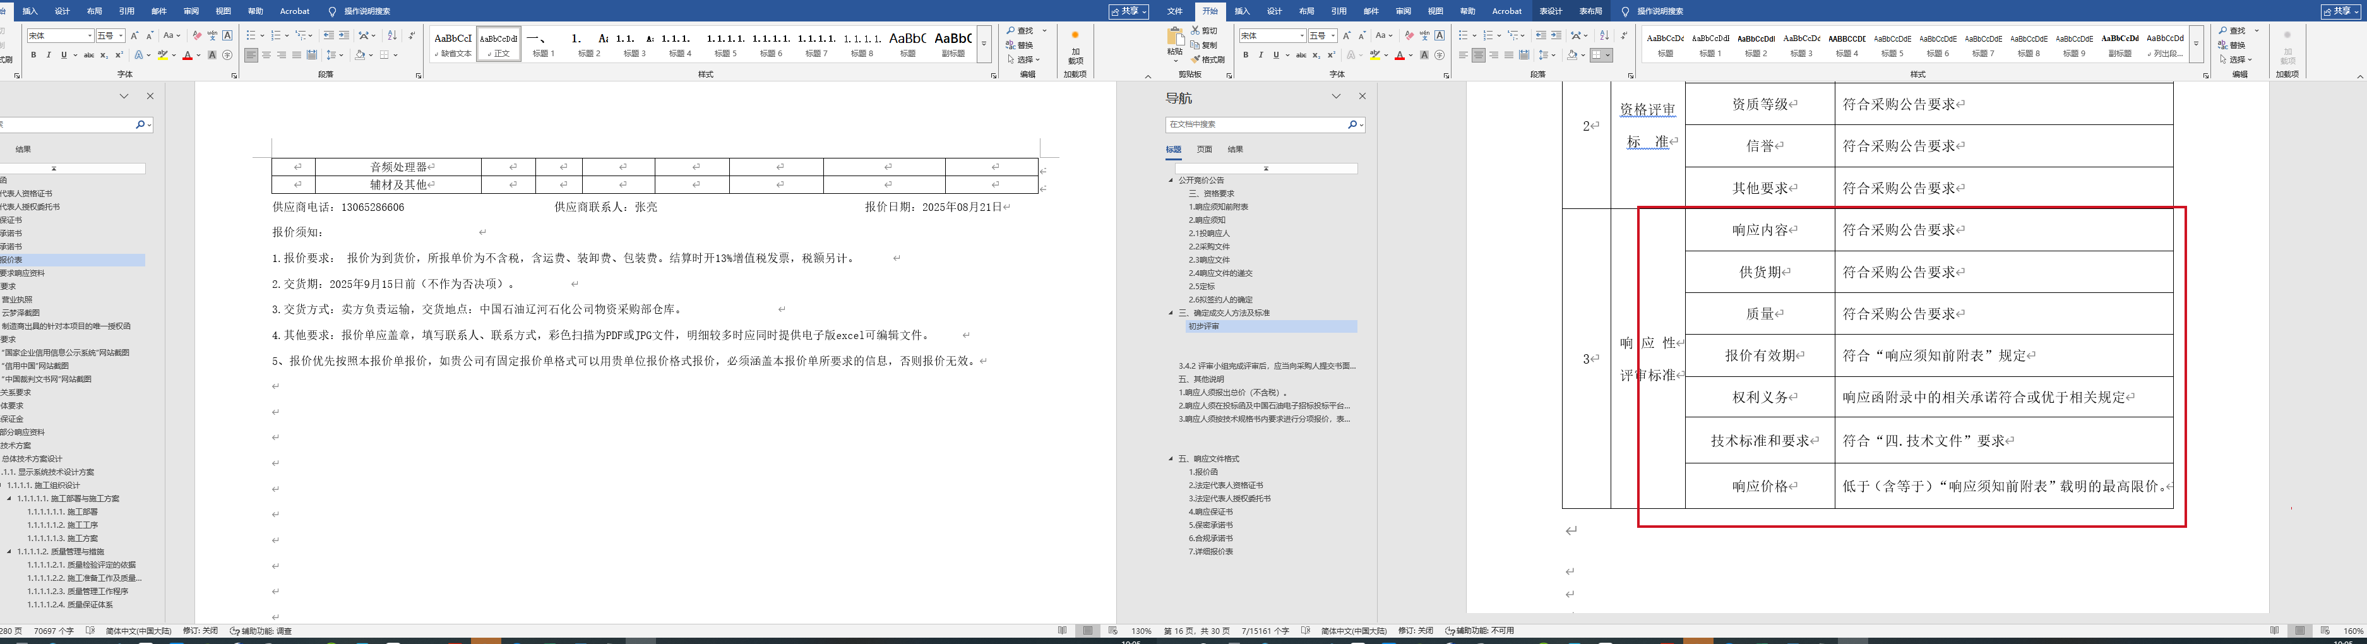The width and height of the screenshot is (2367, 644).
Task: Apply superscript in the right Word window
Action: 1332,55
